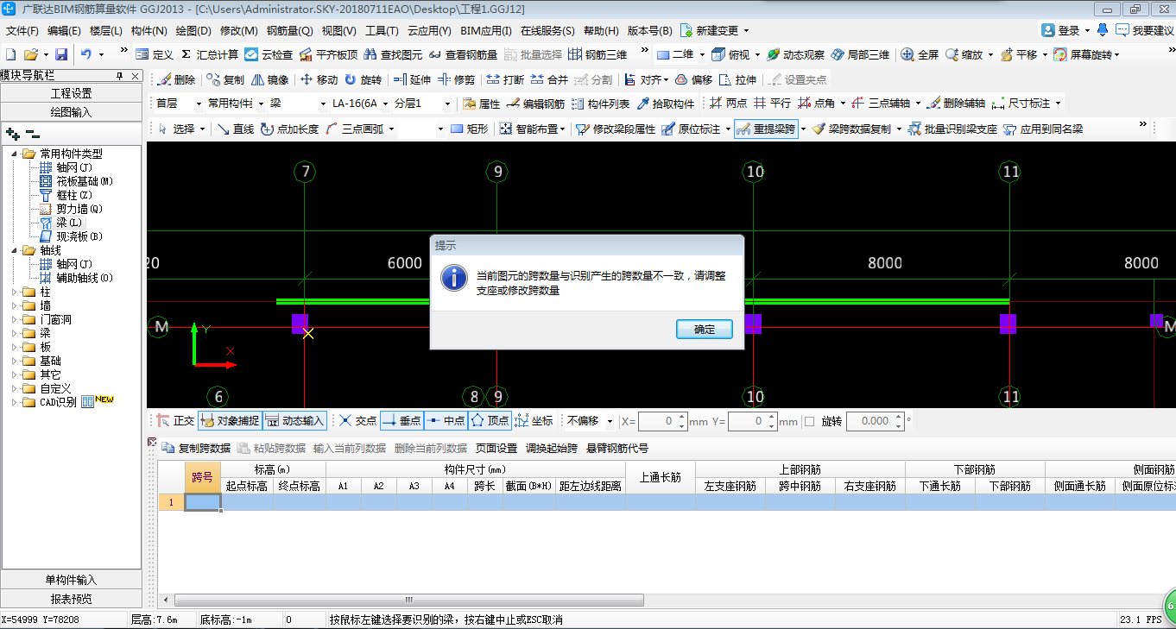This screenshot has height=629, width=1176.
Task: Select 剪力墙(Q) in the tree
Action: (71, 209)
